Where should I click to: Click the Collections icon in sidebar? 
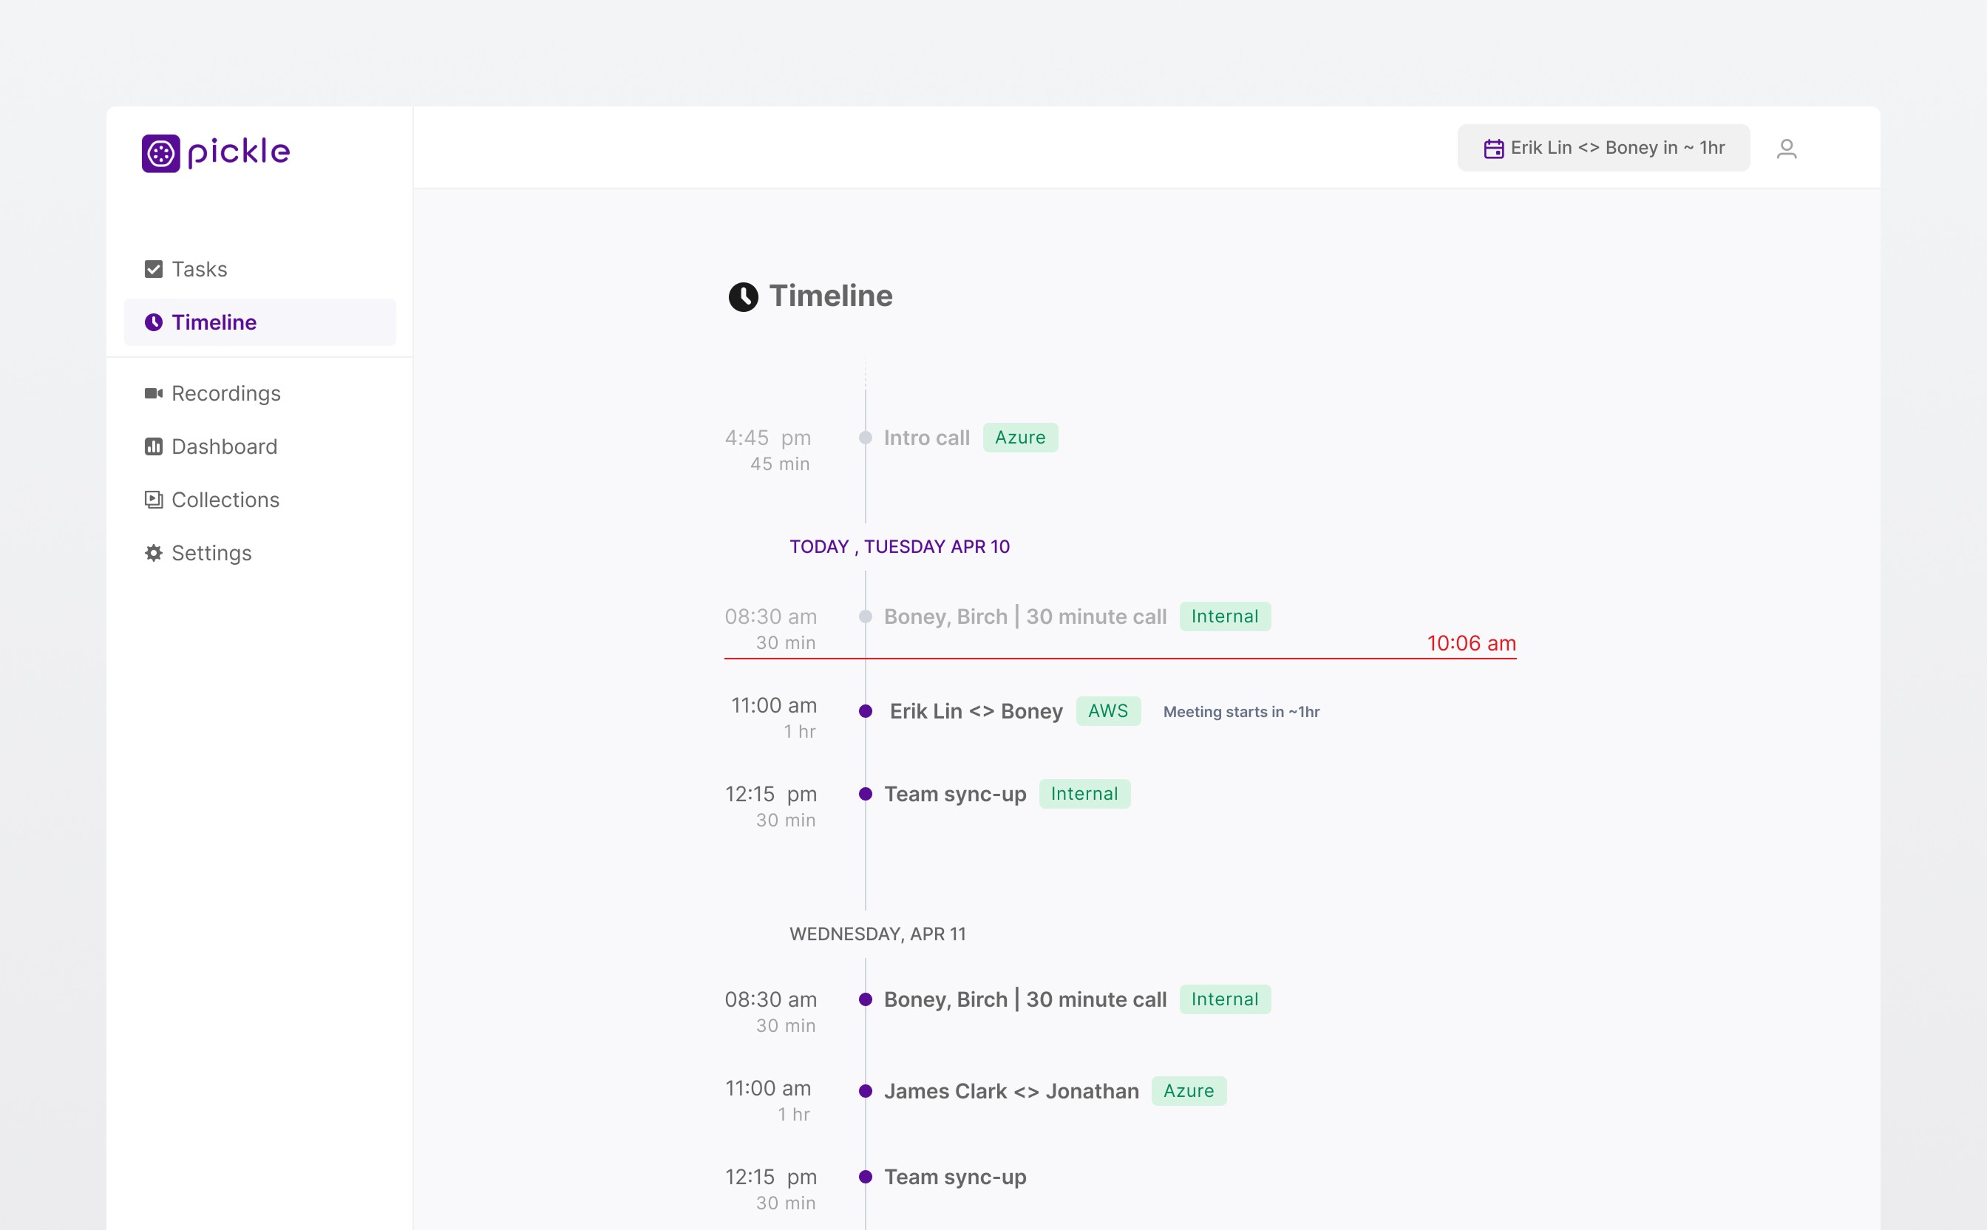click(153, 500)
